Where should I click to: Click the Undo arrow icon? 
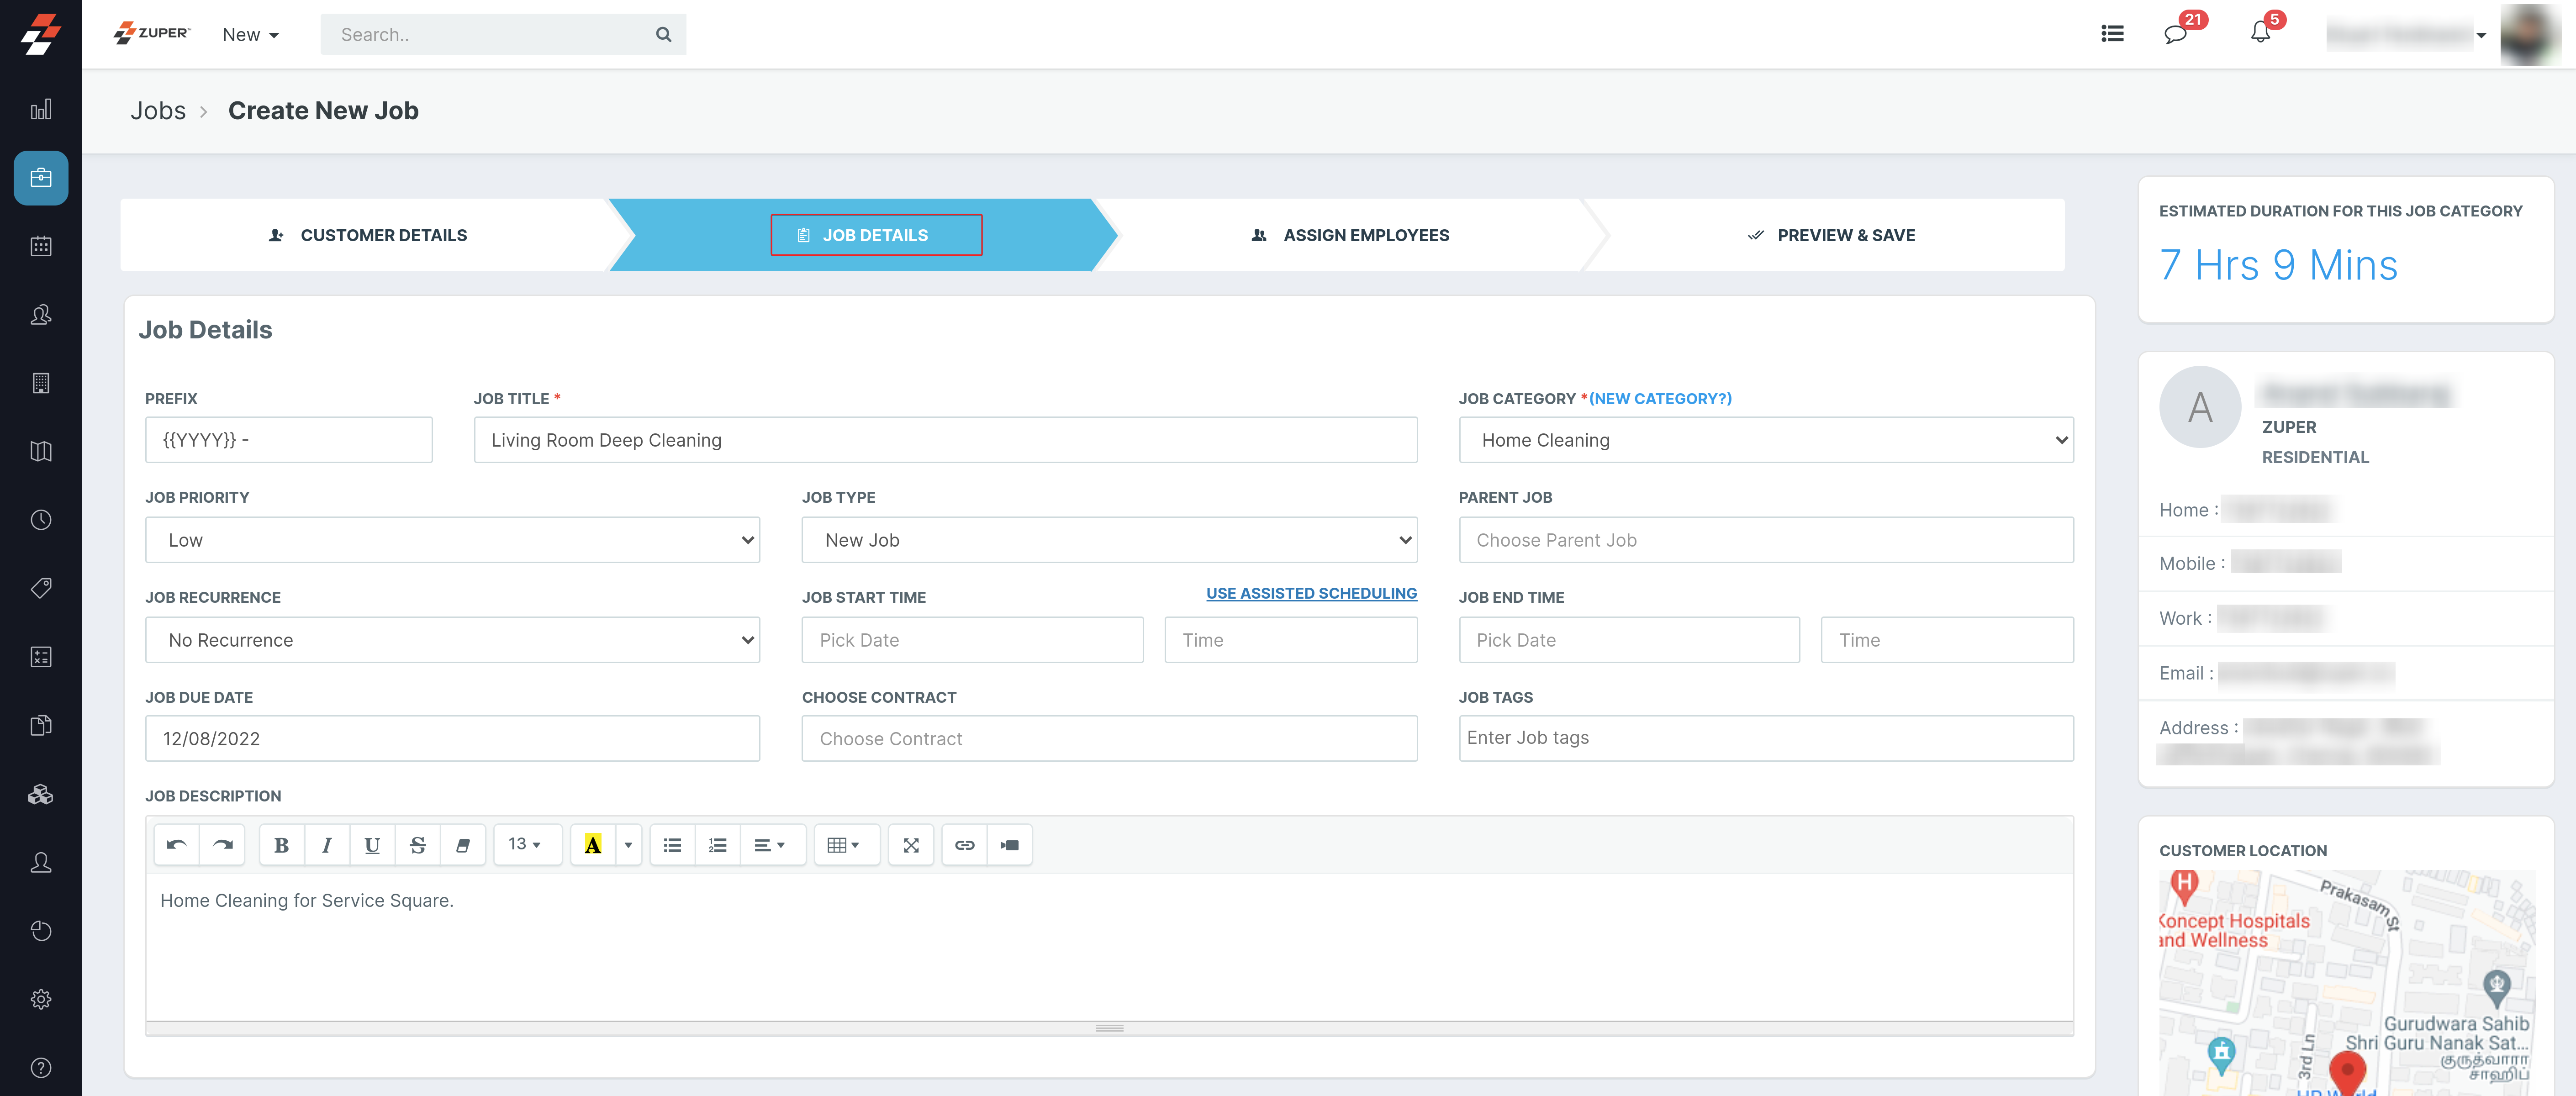pos(176,845)
